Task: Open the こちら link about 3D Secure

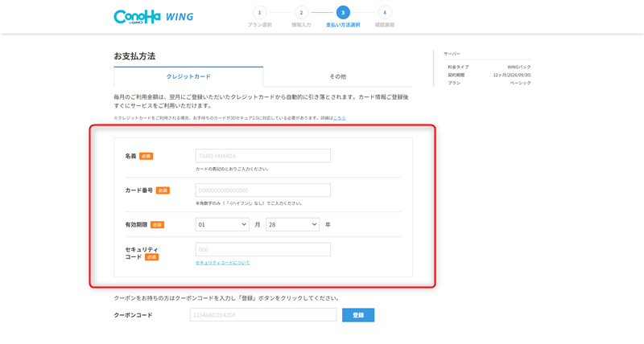Action: tap(340, 118)
